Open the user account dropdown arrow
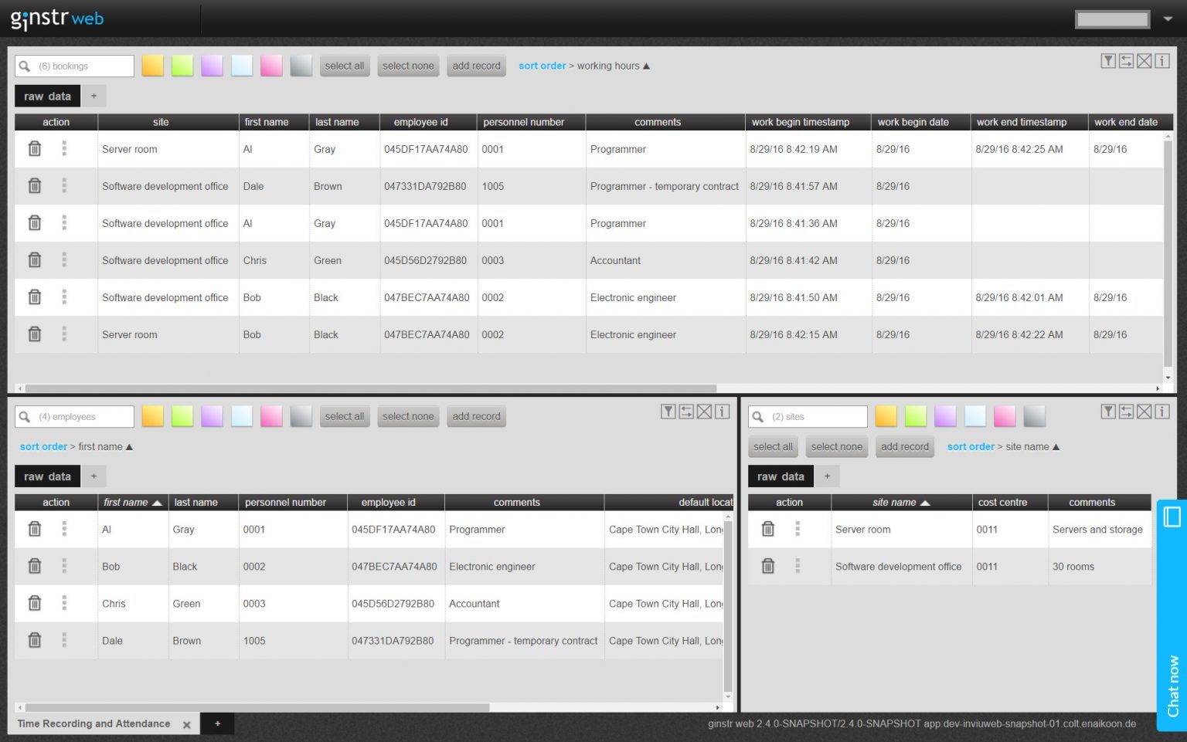 (x=1168, y=19)
